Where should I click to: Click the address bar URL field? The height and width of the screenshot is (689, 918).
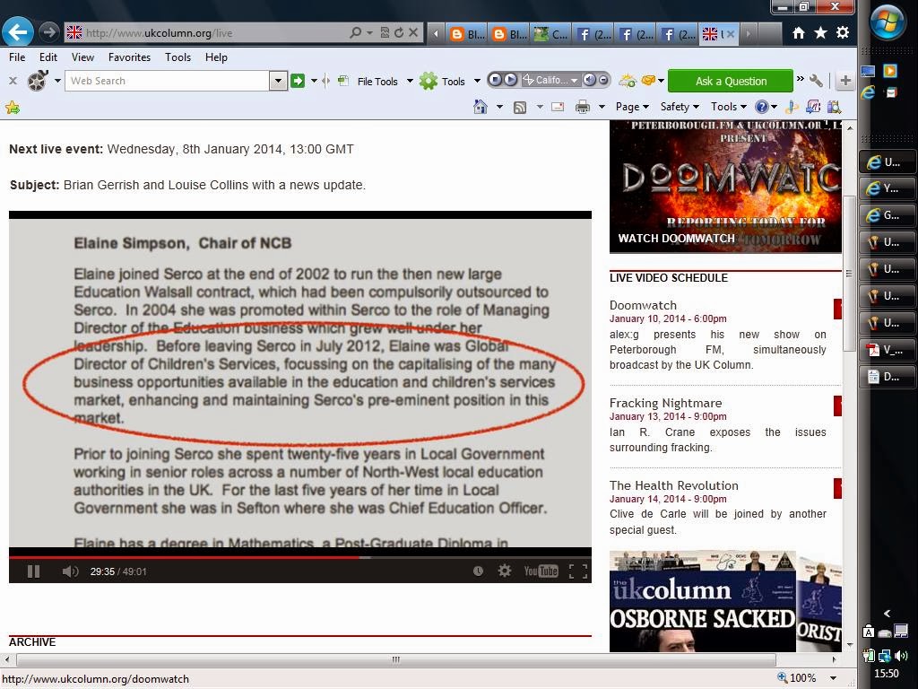[206, 33]
